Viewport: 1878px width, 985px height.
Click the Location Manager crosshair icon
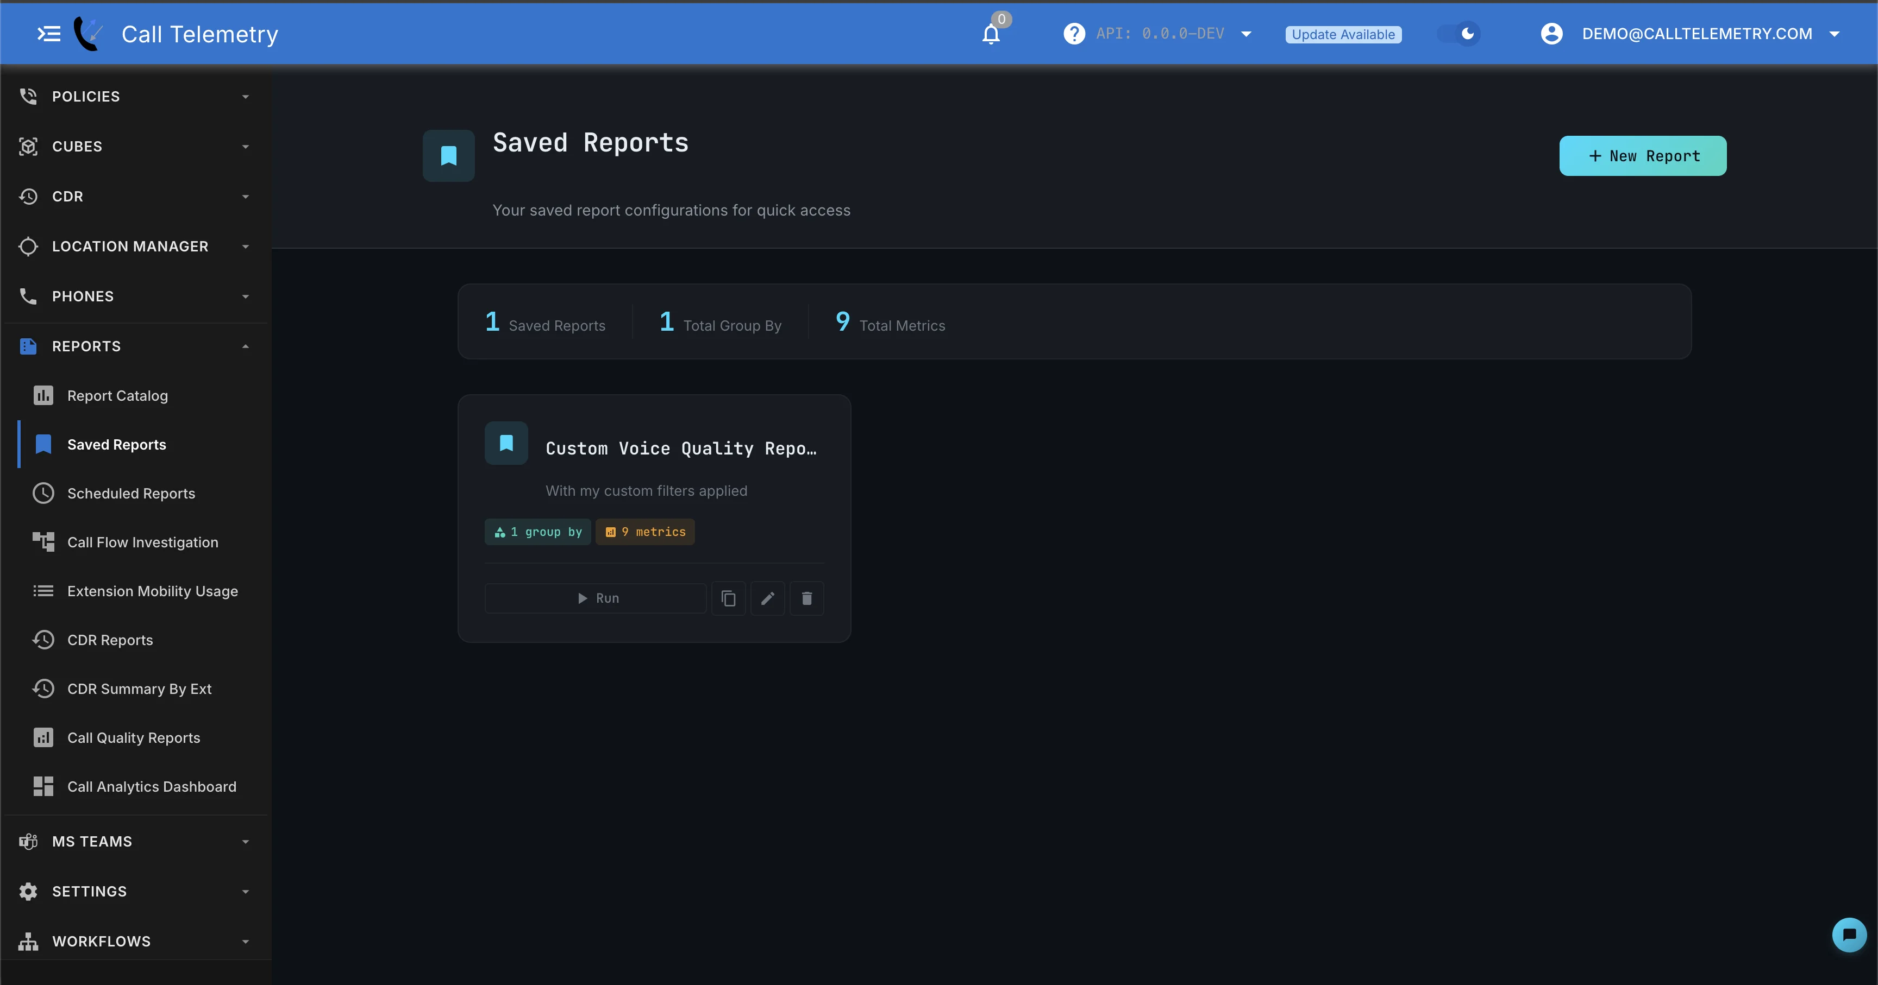(x=28, y=247)
